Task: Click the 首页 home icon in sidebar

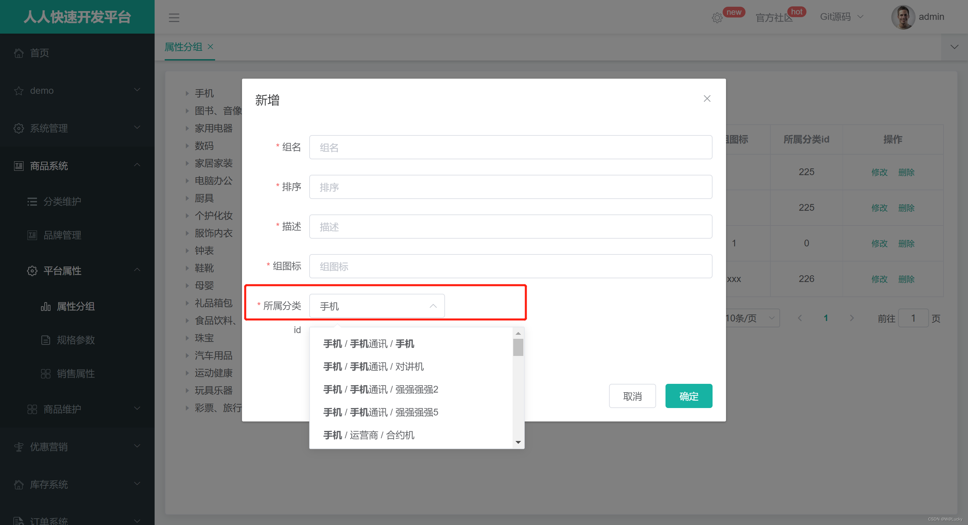Action: pos(19,53)
